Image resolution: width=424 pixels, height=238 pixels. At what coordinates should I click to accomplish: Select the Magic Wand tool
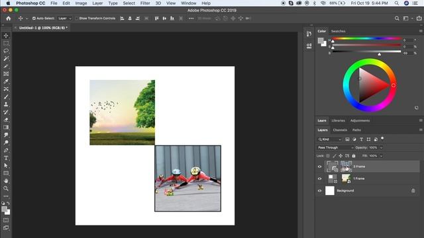point(6,59)
